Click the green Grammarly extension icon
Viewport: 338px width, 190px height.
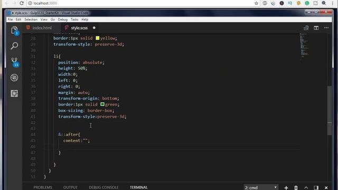(x=307, y=3)
